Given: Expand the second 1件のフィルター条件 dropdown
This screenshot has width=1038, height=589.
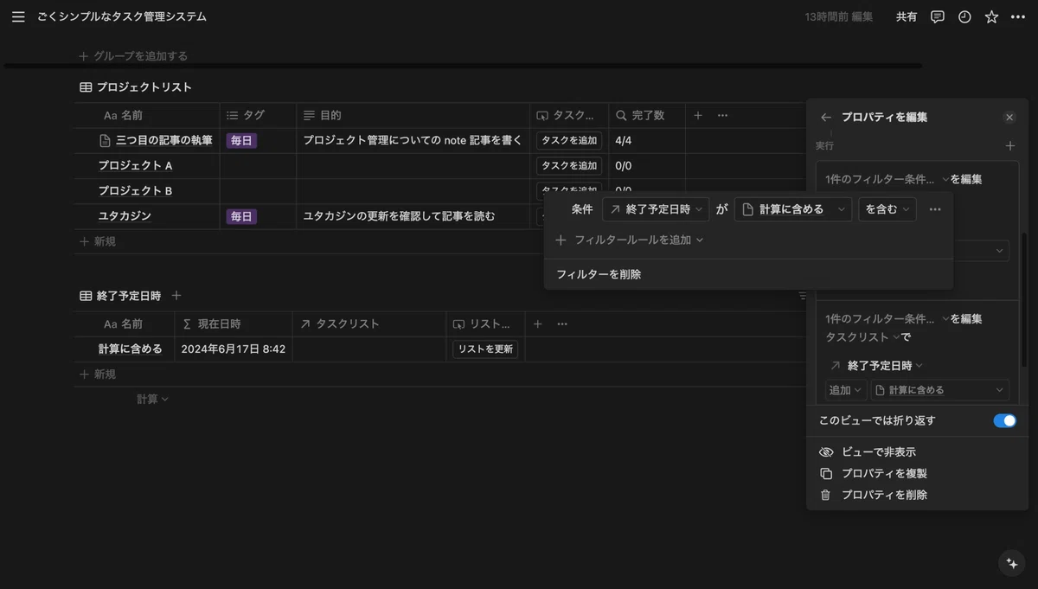Looking at the screenshot, I should click(x=887, y=318).
